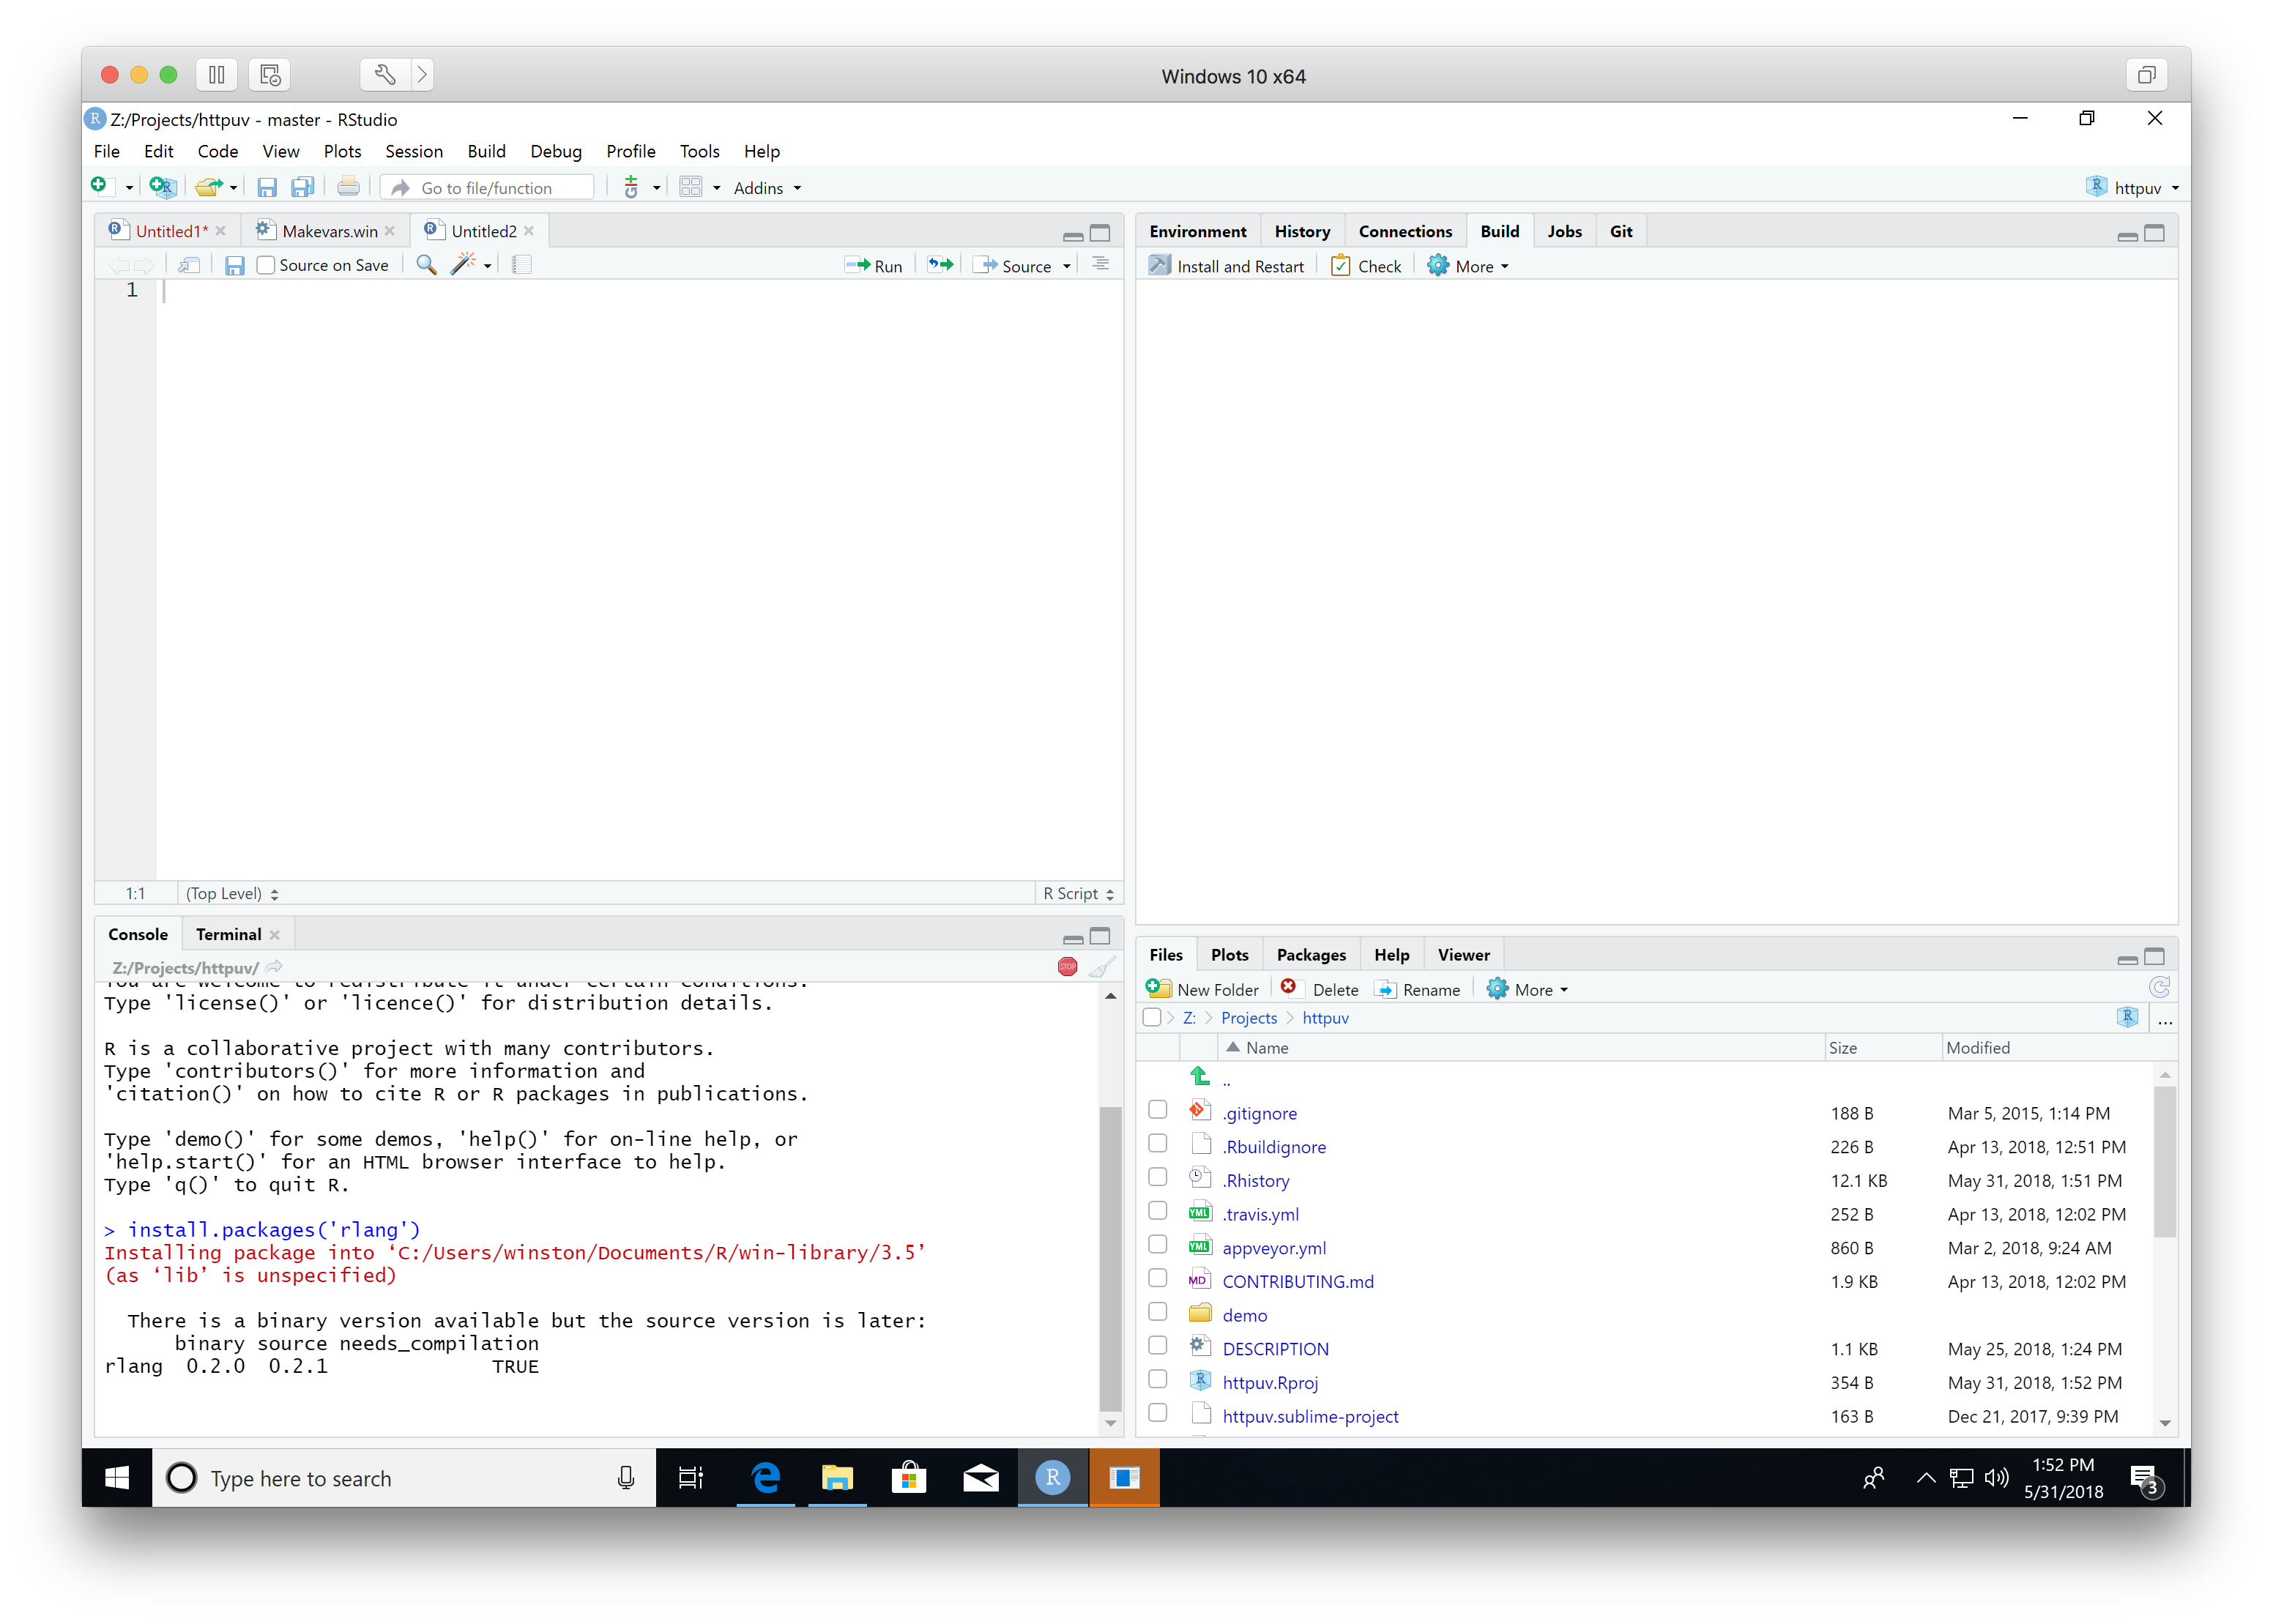Open the Projects breadcrumb link

click(1248, 1017)
